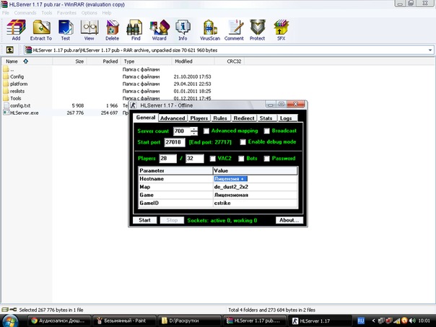Screen dimensions: 436x327
Task: Show hidden tray icons arrow
Action: 373,321
